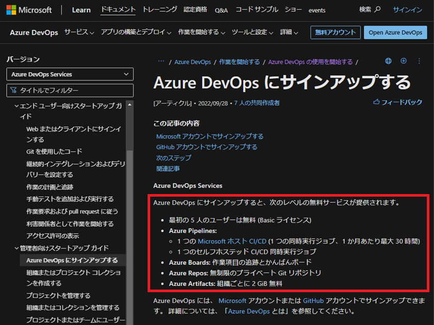Click the 無料アカウント button
Viewport: 434px width, 325px height.
coord(335,32)
